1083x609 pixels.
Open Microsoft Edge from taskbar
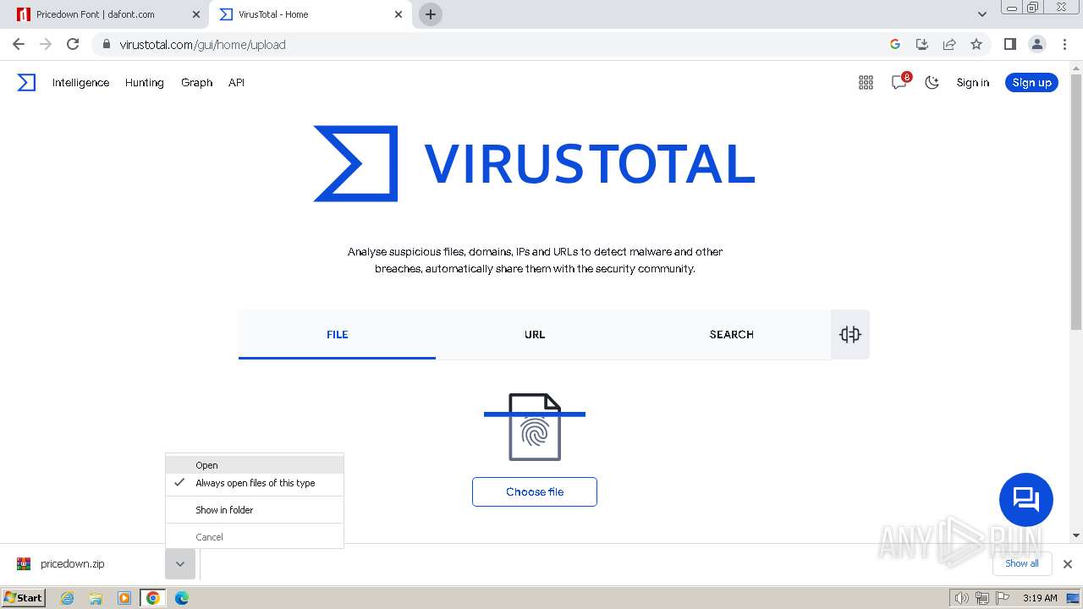182,598
